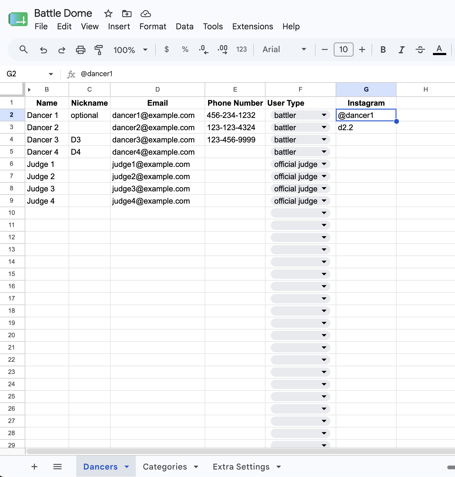Open the name box dropdown arrow
The image size is (455, 477).
pyautogui.click(x=51, y=74)
